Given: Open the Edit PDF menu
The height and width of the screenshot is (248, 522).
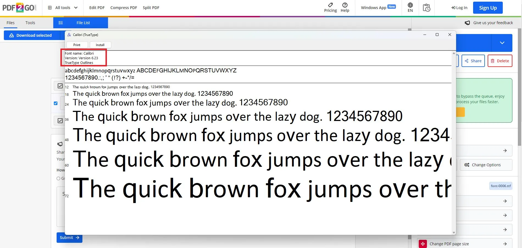Looking at the screenshot, I should [97, 7].
